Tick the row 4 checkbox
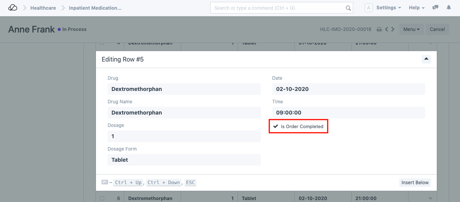 pyautogui.click(x=102, y=43)
